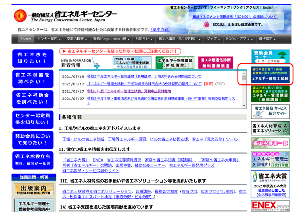301x219 pixels.
Task: Open the ENEX text link
Action: (x=98, y=160)
